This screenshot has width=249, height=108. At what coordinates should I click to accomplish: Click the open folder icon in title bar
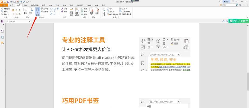point(5,2)
